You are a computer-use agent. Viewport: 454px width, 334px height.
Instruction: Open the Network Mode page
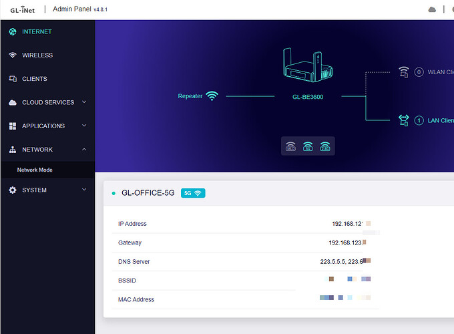tap(35, 170)
